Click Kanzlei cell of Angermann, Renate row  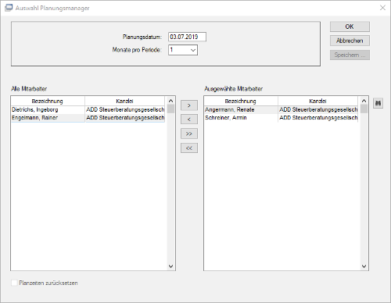[x=318, y=109]
